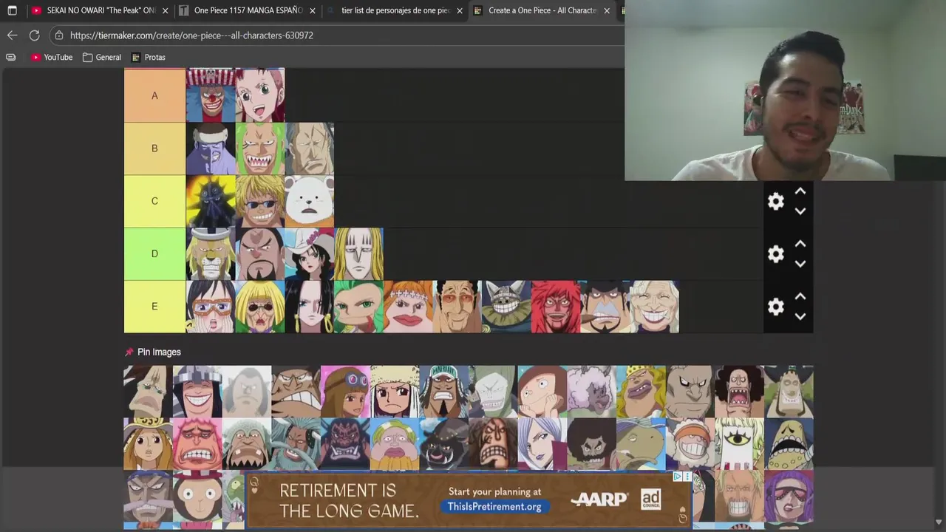
Task: Move tier D row up
Action: [800, 244]
